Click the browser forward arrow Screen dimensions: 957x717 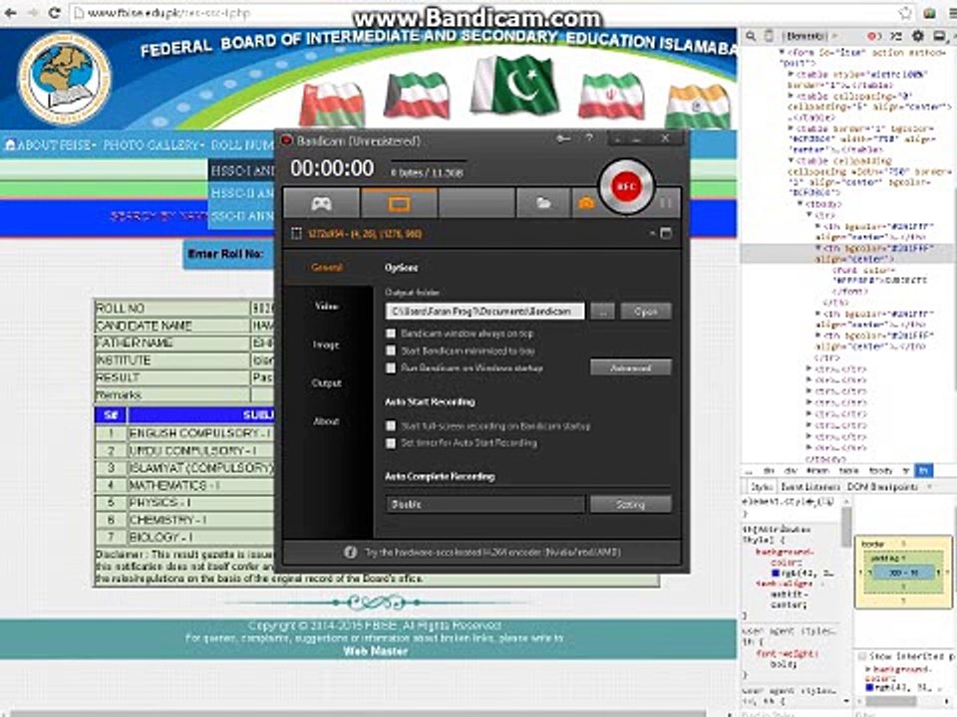pyautogui.click(x=32, y=13)
